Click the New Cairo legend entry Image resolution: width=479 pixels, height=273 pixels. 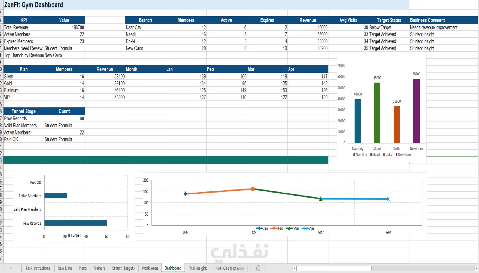403,155
